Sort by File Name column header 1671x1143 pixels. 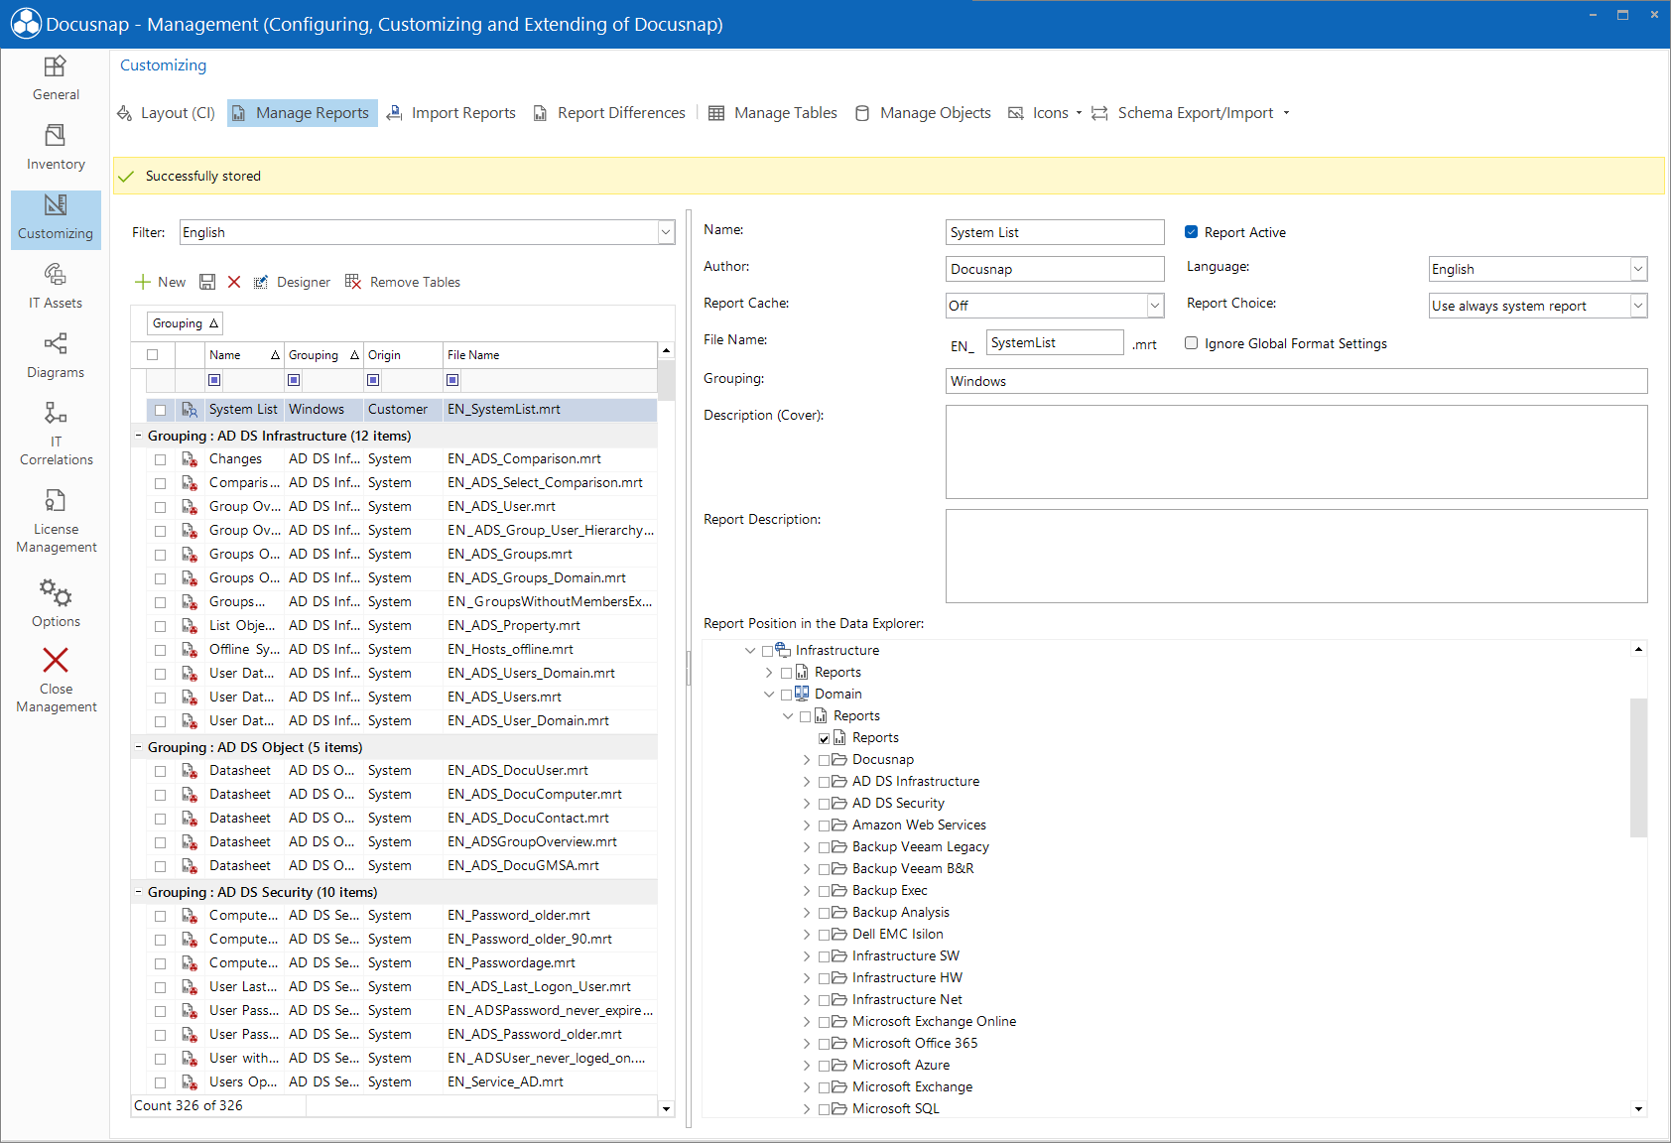point(550,355)
